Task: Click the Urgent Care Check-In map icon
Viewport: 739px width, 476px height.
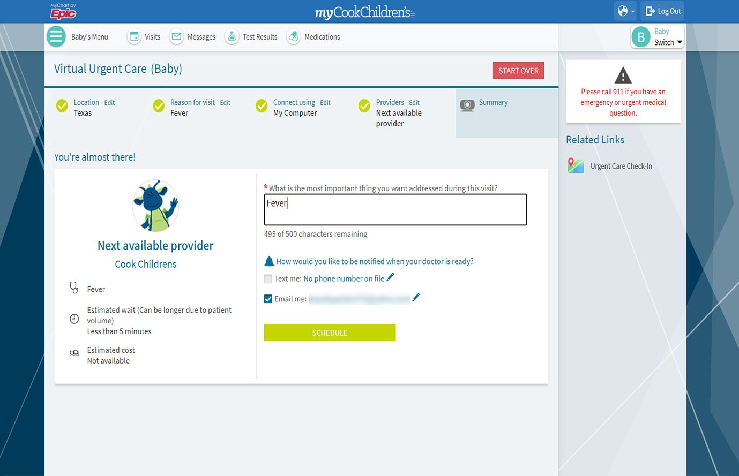Action: pos(576,166)
